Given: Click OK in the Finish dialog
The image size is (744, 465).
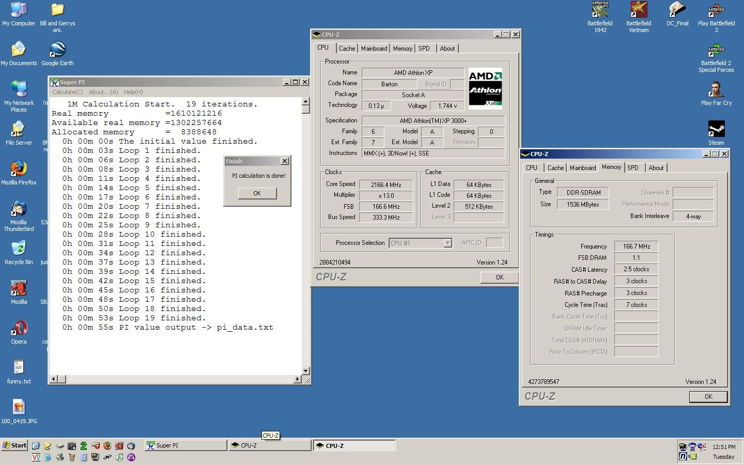Looking at the screenshot, I should [257, 193].
